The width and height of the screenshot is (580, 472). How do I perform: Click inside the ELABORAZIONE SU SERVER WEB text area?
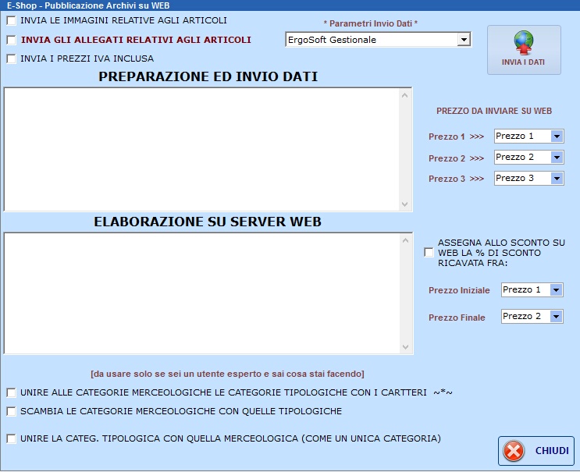coord(202,293)
